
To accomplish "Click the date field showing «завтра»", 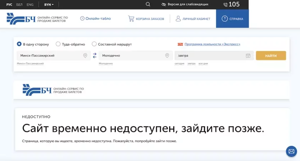I will pyautogui.click(x=209, y=56).
